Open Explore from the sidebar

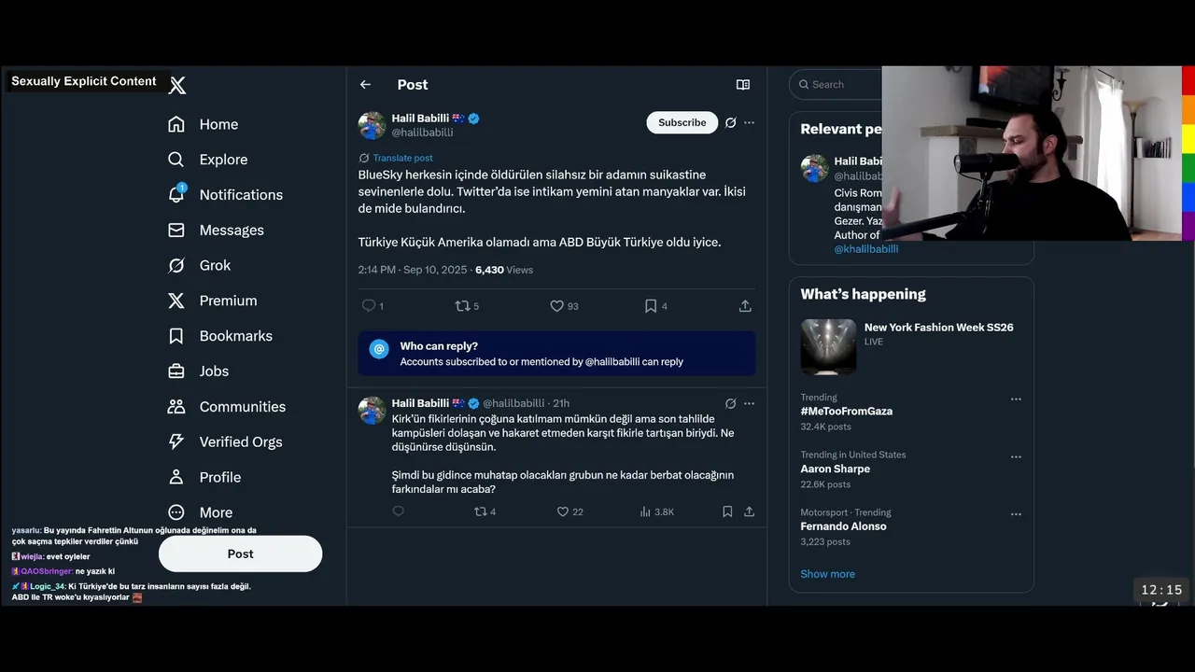(x=207, y=160)
